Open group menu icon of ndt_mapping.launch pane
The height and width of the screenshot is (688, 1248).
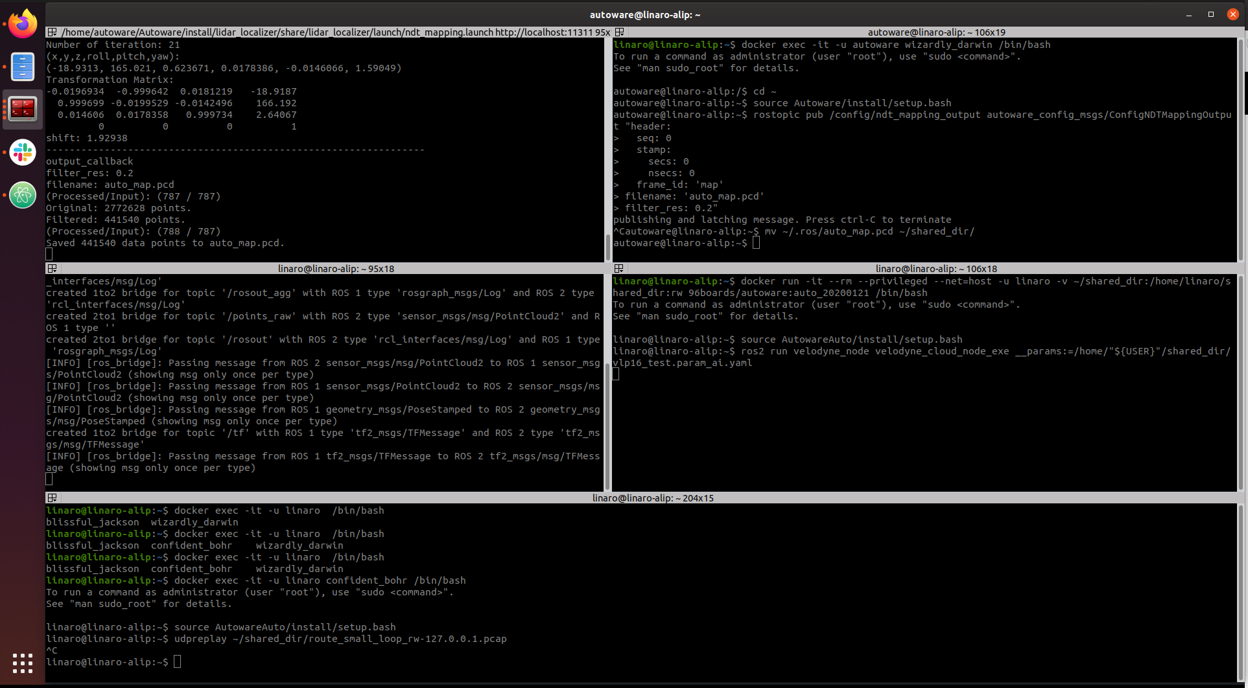(53, 32)
